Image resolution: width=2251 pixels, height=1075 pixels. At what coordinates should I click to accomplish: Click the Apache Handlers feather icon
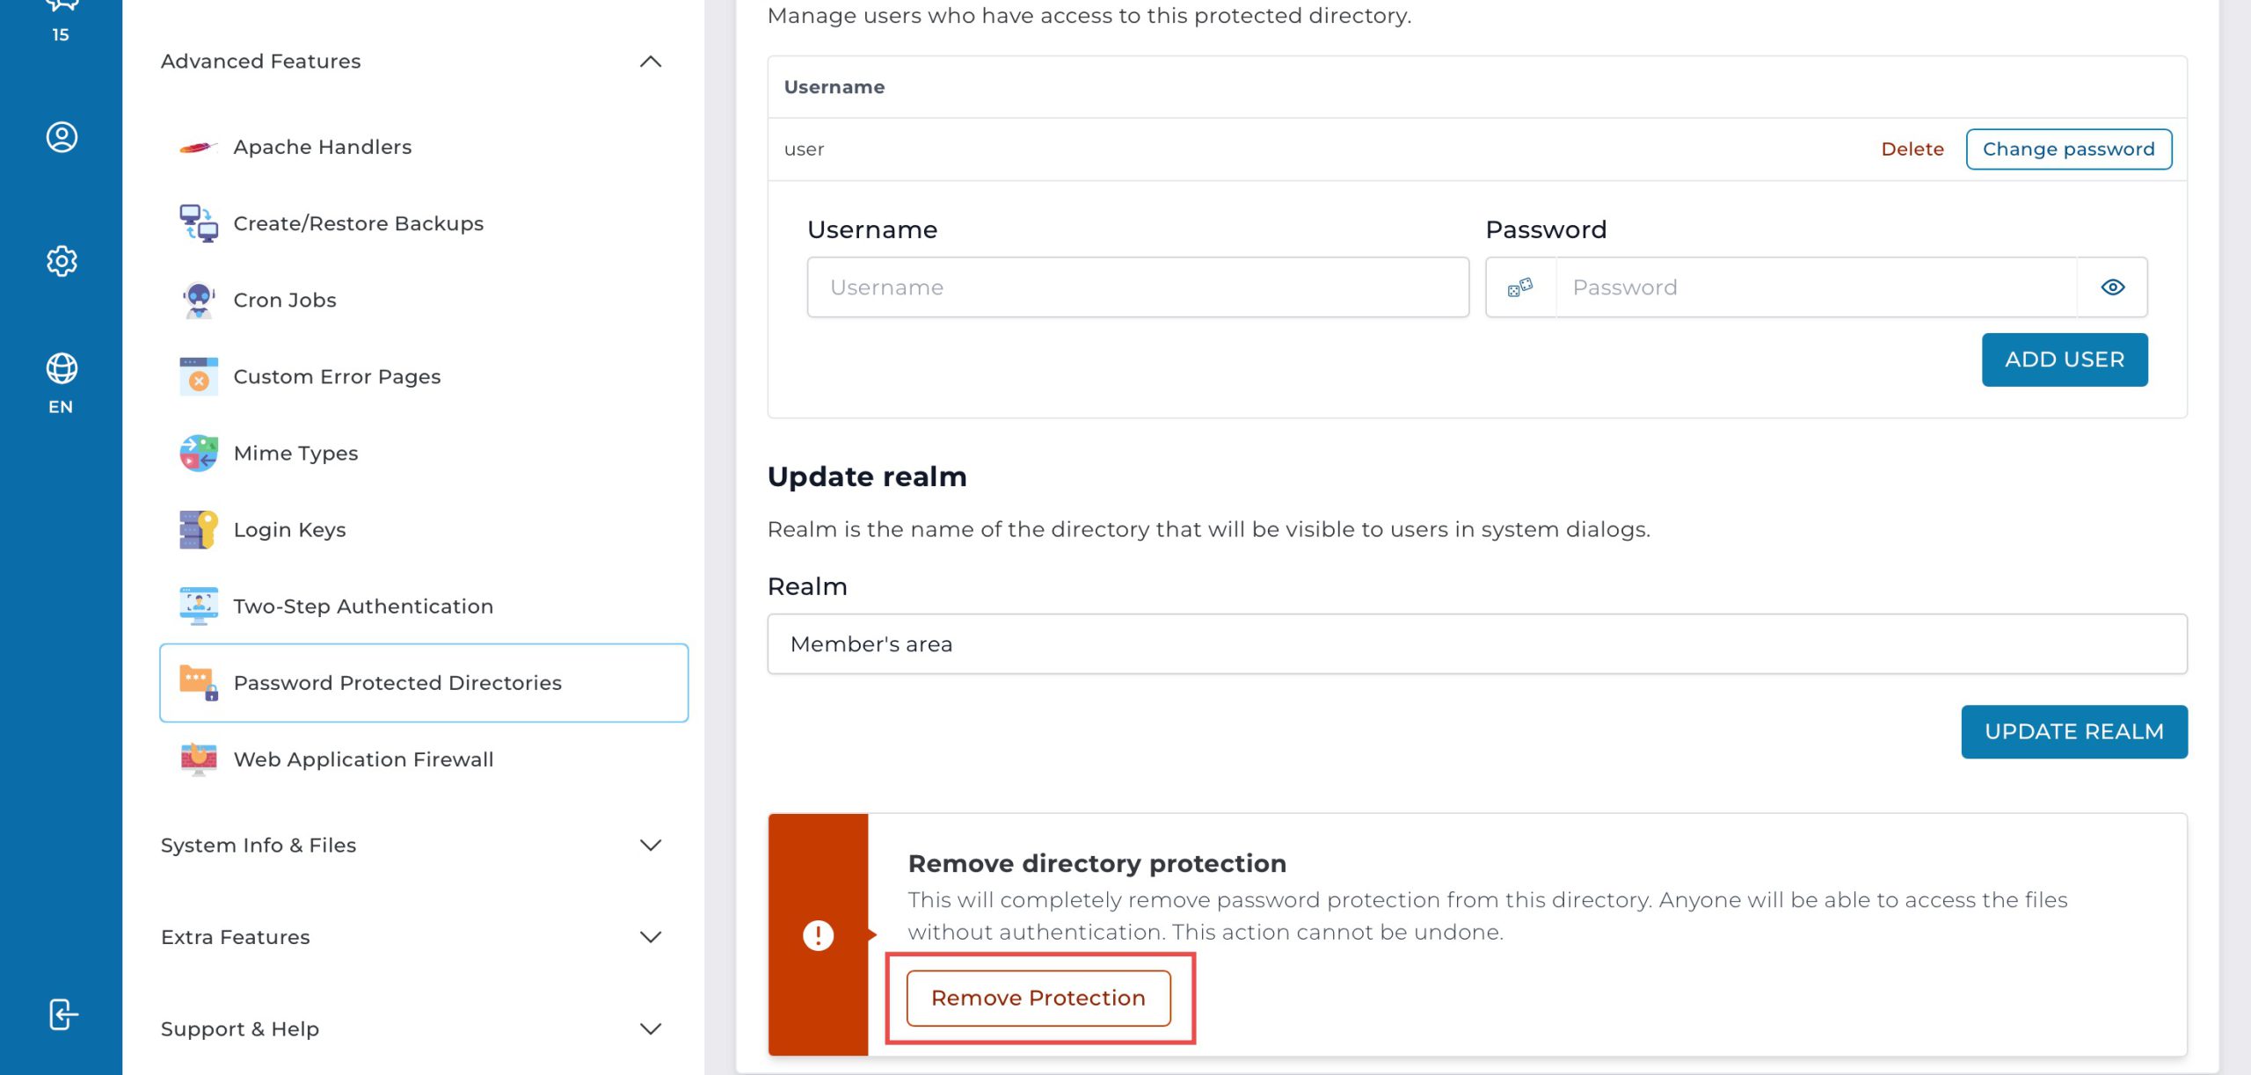(199, 148)
